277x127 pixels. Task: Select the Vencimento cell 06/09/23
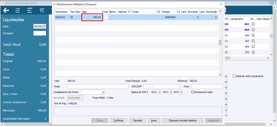pyautogui.click(x=62, y=17)
